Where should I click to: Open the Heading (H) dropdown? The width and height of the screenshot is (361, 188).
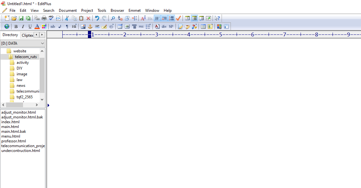[x=74, y=26]
